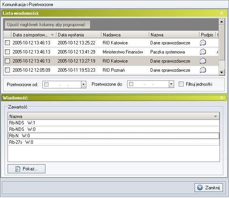Click signature envelope icon for RIO Katowice 13:25:22 row
This screenshot has width=229, height=198.
[x=203, y=42]
